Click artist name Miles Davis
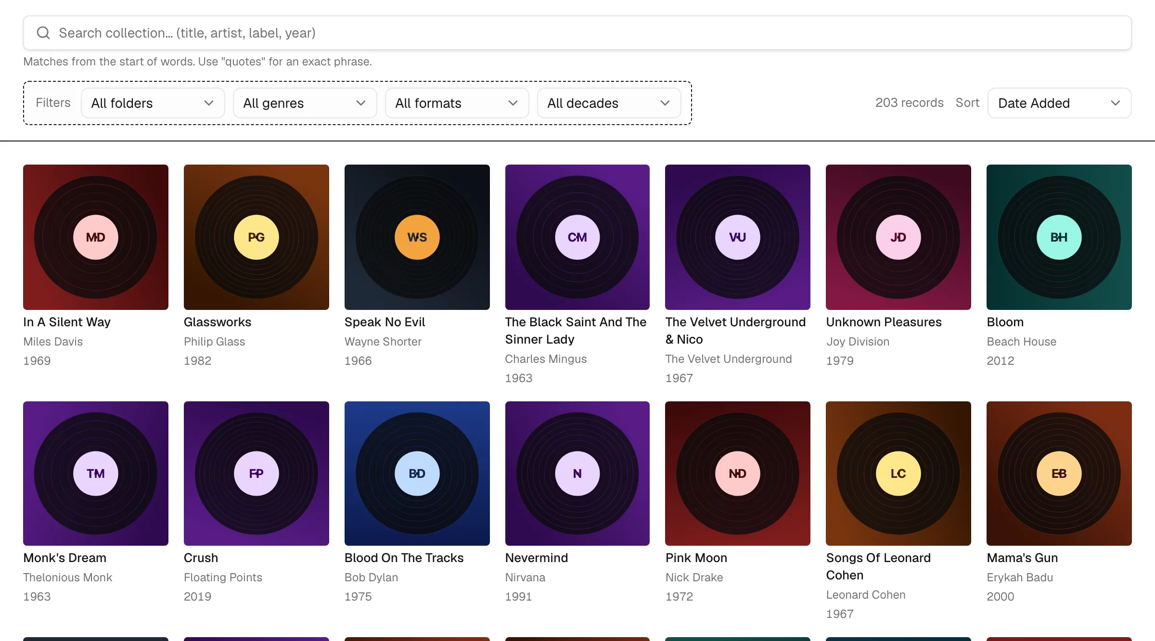Image resolution: width=1155 pixels, height=641 pixels. 53,342
